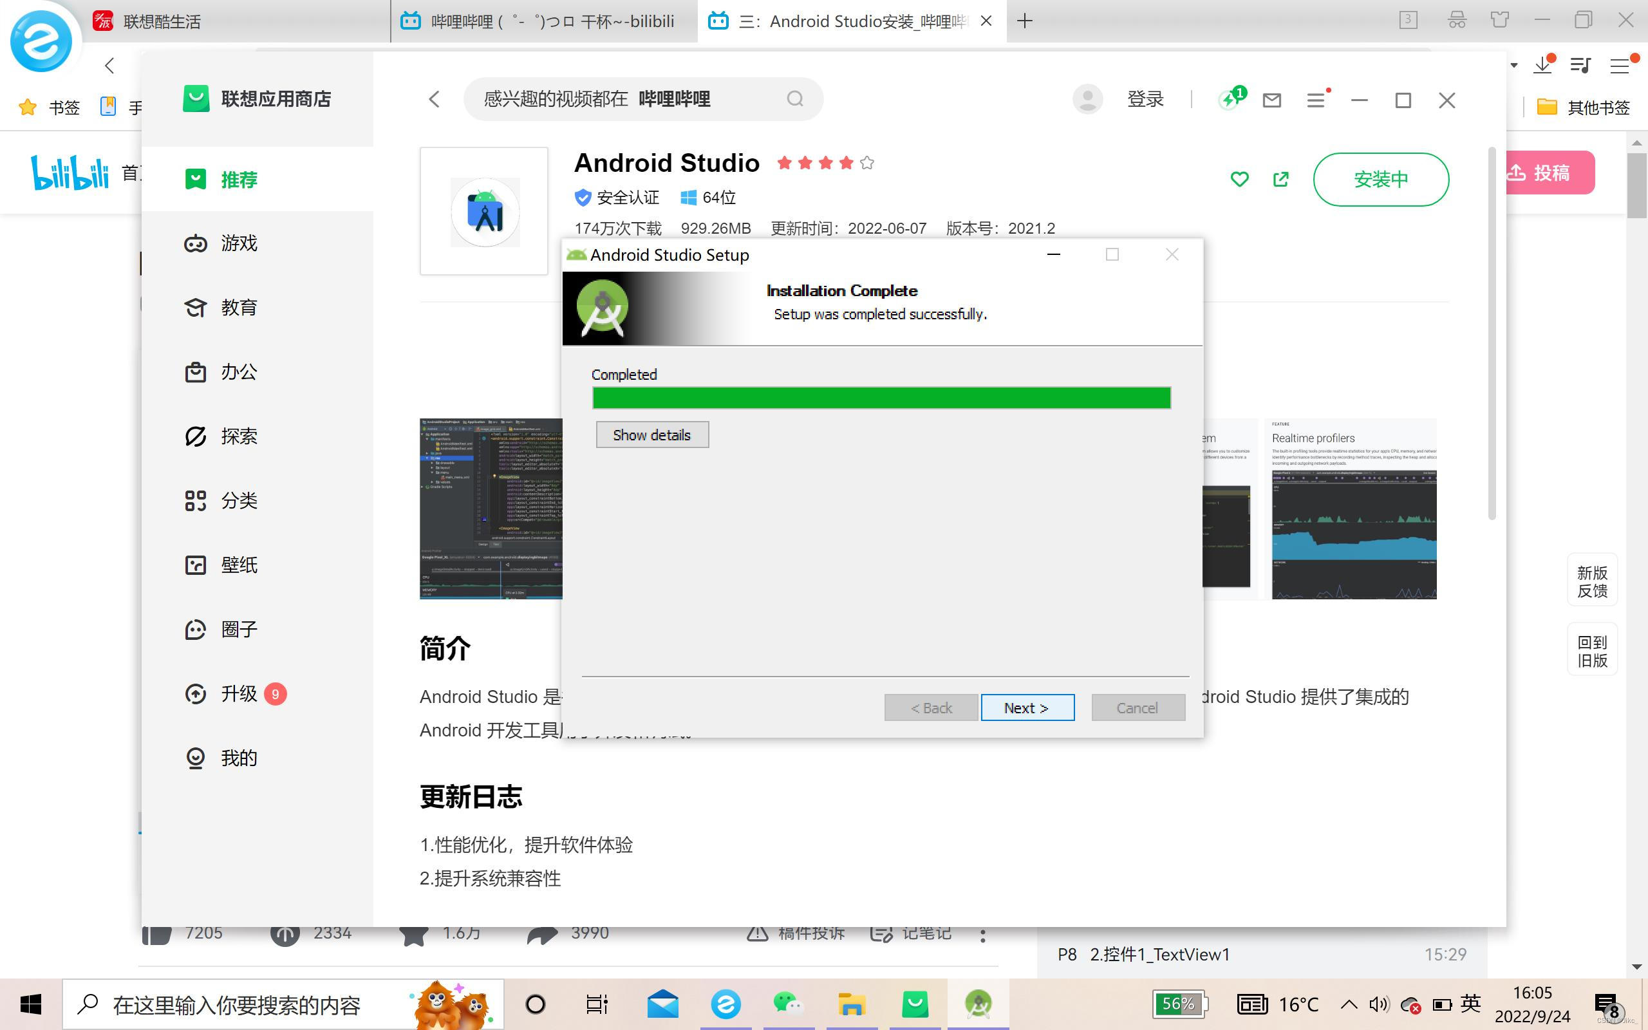Click the green installation progress bar

pos(881,398)
